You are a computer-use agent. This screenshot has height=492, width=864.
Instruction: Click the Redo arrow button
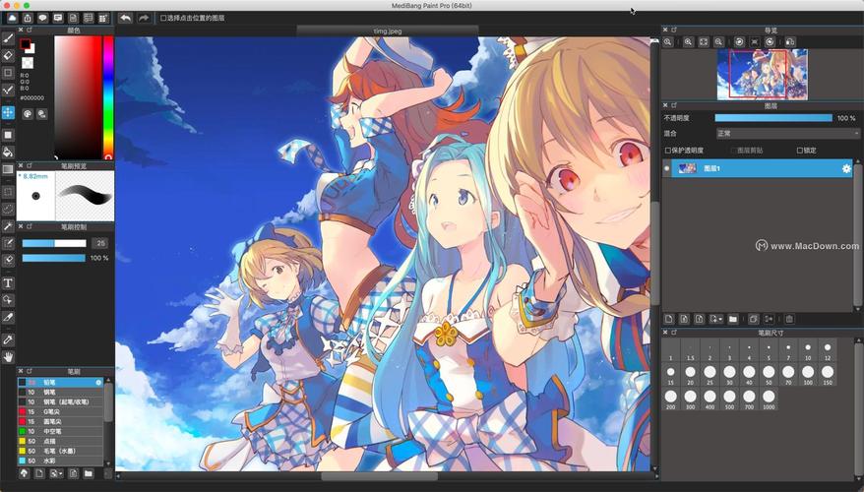(x=144, y=18)
